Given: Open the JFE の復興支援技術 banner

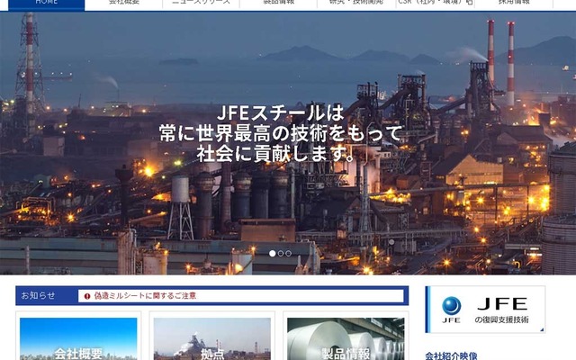Looking at the screenshot, I should point(485,310).
